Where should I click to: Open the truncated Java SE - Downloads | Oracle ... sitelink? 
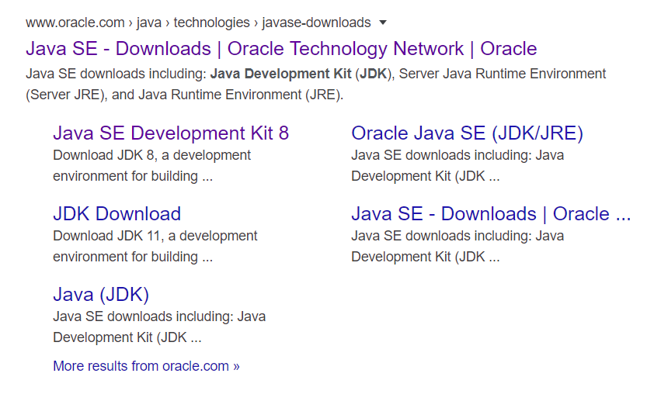coord(491,214)
